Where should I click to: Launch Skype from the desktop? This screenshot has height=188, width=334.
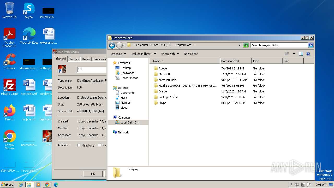[29, 10]
